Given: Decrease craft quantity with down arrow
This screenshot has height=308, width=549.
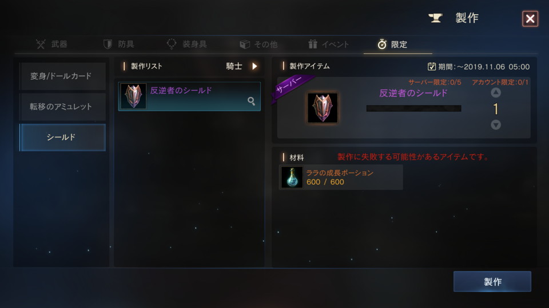Looking at the screenshot, I should point(496,125).
